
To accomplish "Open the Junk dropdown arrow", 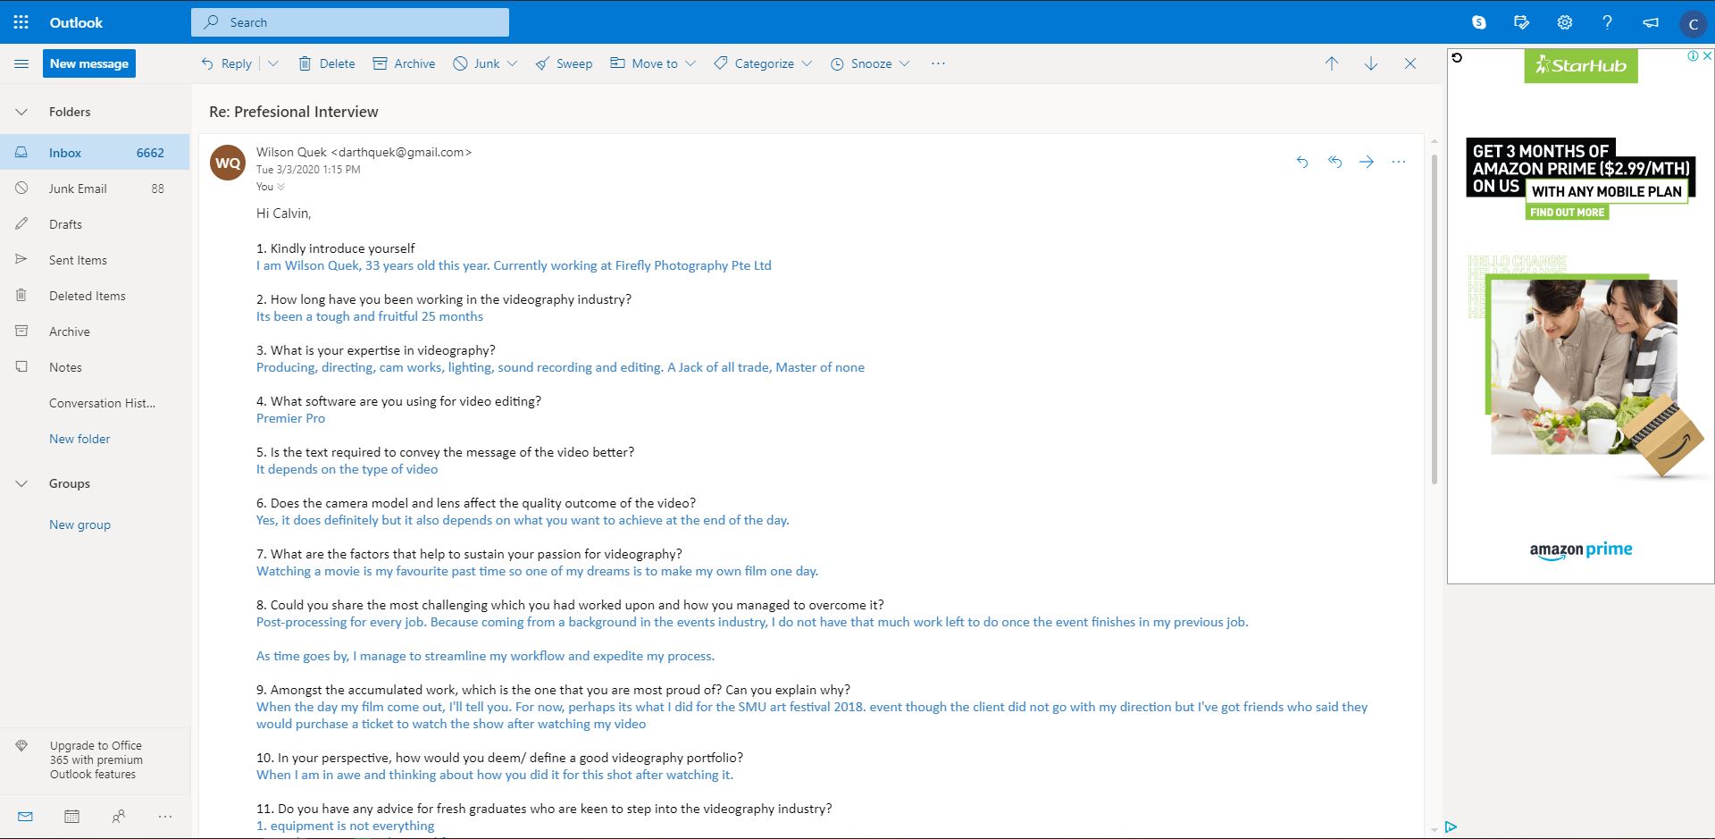I will (512, 63).
